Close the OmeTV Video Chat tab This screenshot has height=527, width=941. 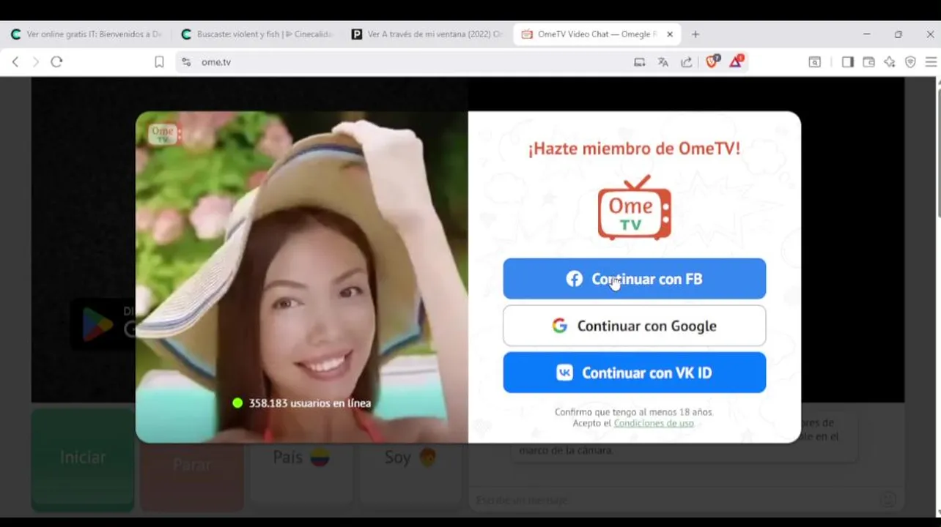[x=670, y=34]
